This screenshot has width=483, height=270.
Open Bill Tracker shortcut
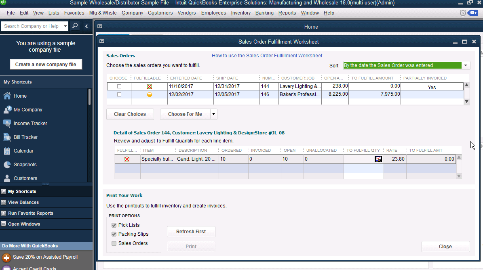tap(25, 137)
